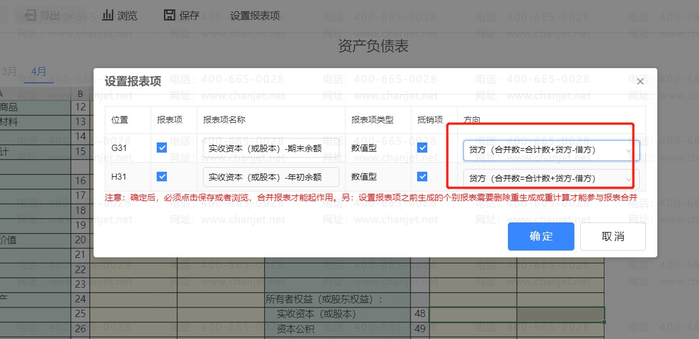
Task: Click the row 24 header in the spreadsheet
Action: [80, 299]
